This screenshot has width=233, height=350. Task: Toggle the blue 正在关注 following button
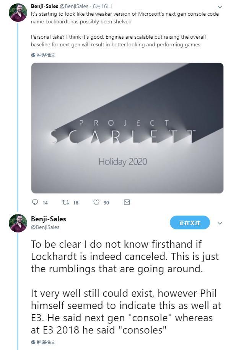(x=190, y=222)
